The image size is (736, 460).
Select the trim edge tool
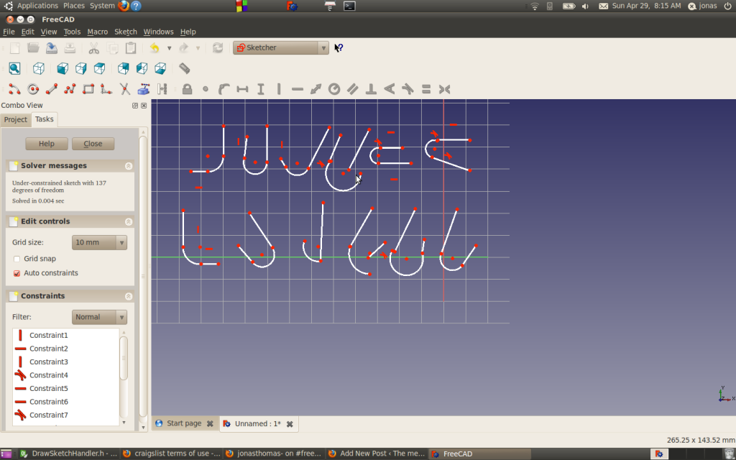pos(124,88)
